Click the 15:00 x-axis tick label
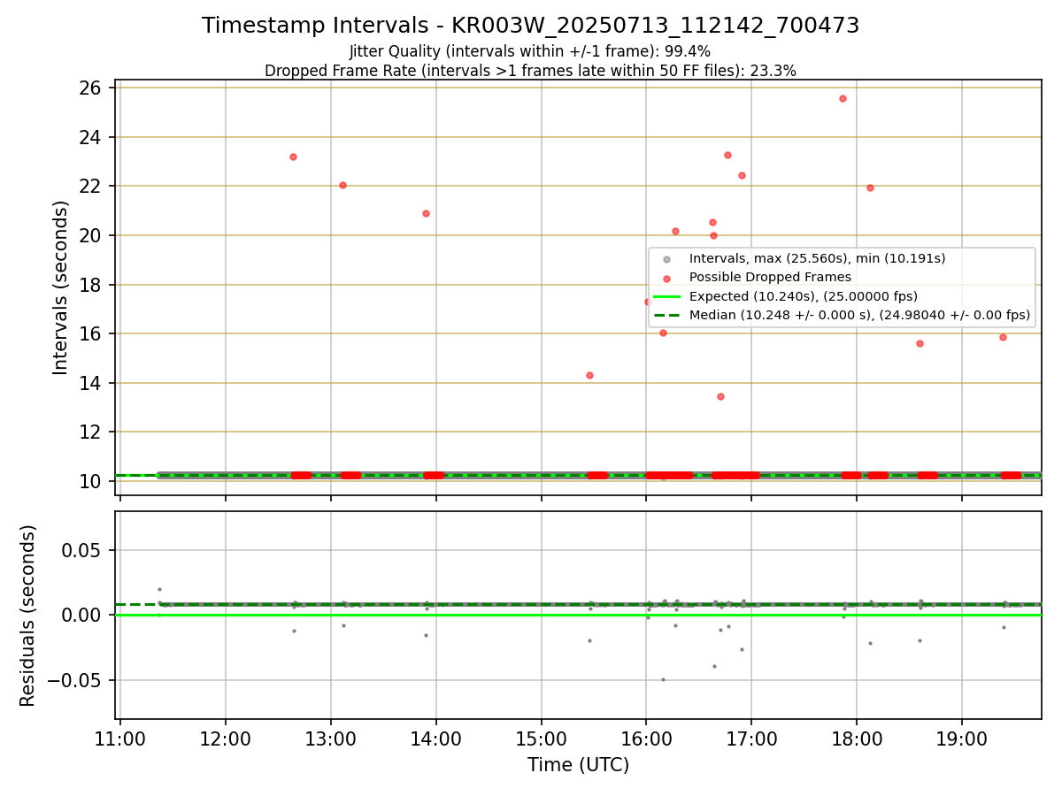1062x796 pixels. point(542,738)
